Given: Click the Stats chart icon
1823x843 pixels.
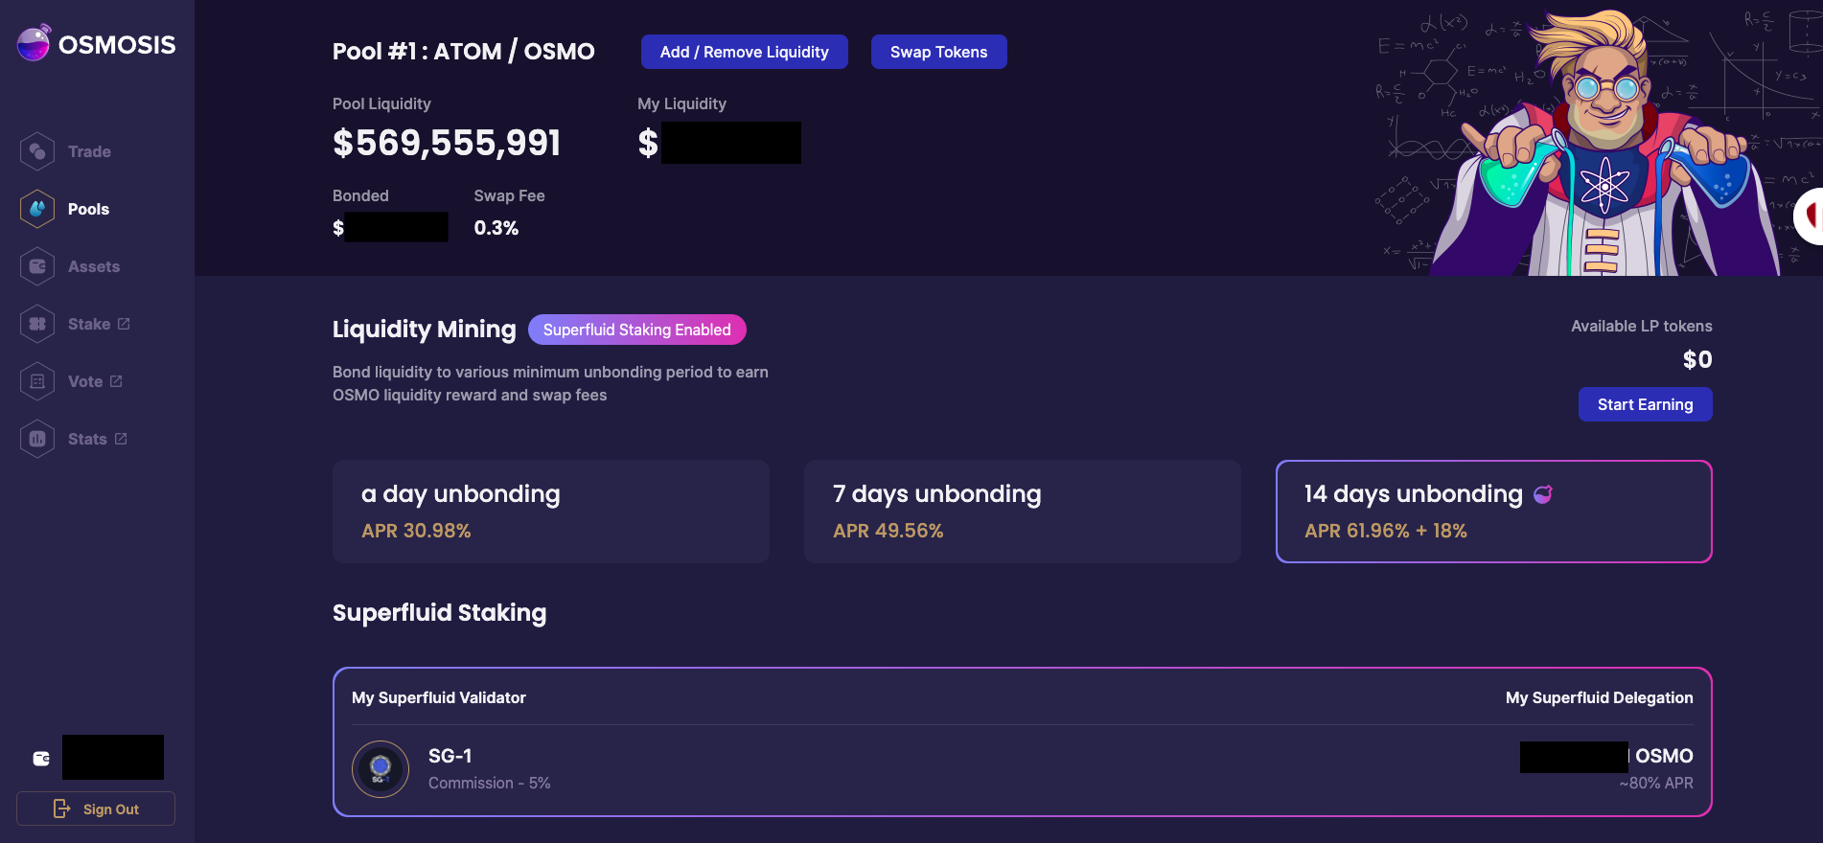Looking at the screenshot, I should (37, 439).
